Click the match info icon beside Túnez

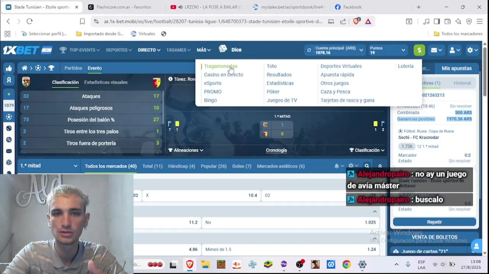click(170, 79)
